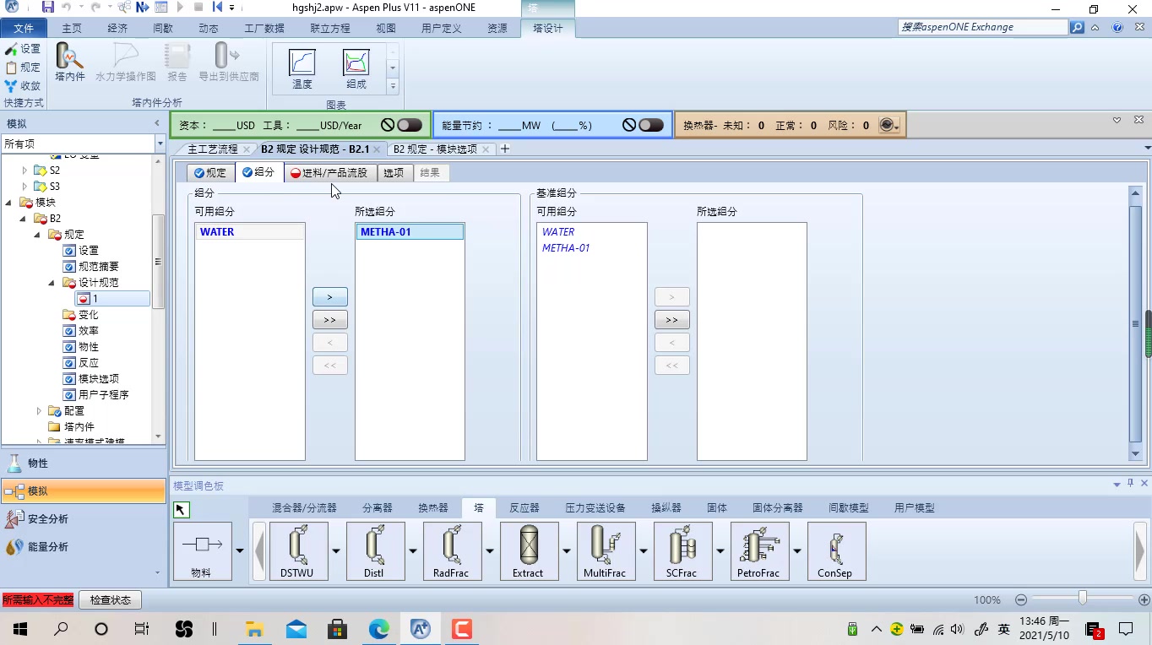Select the ConSep column model
The height and width of the screenshot is (645, 1152).
(x=835, y=551)
